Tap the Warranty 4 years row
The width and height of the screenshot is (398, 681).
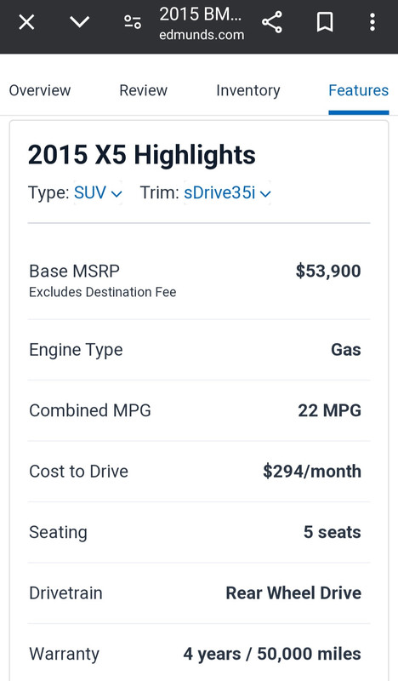(199, 653)
